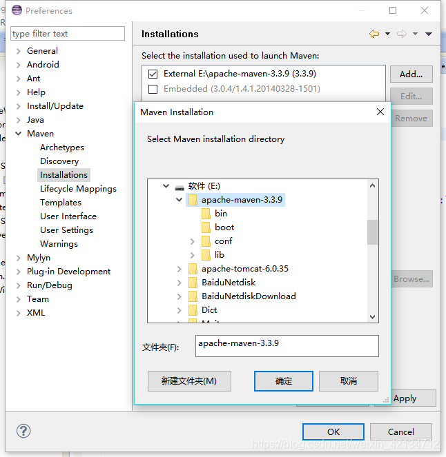Click the conf folder icon

(x=206, y=241)
